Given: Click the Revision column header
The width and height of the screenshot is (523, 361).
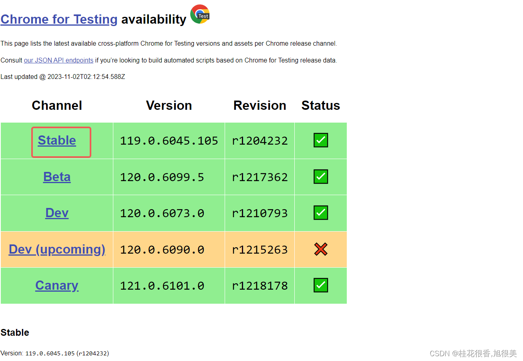Looking at the screenshot, I should [260, 105].
